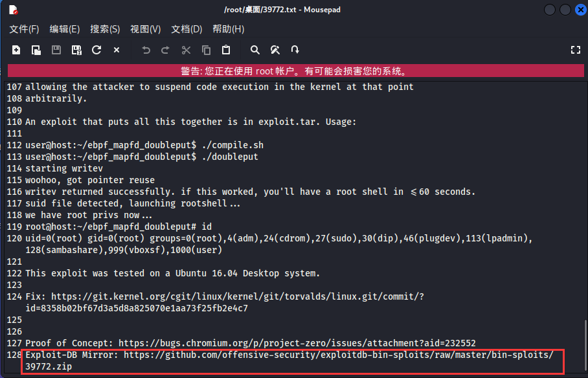The height and width of the screenshot is (378, 588).
Task: Create a new document
Action: [x=16, y=50]
